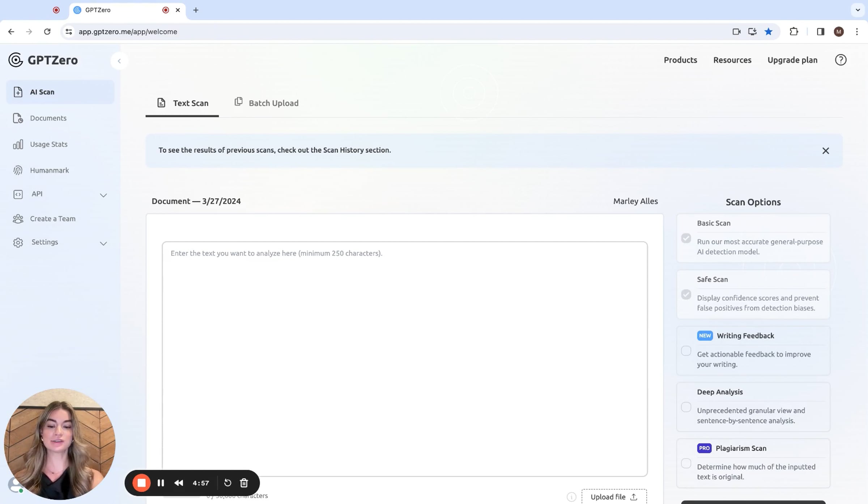Open the tab search dropdown arrow
The height and width of the screenshot is (504, 868).
click(x=858, y=10)
